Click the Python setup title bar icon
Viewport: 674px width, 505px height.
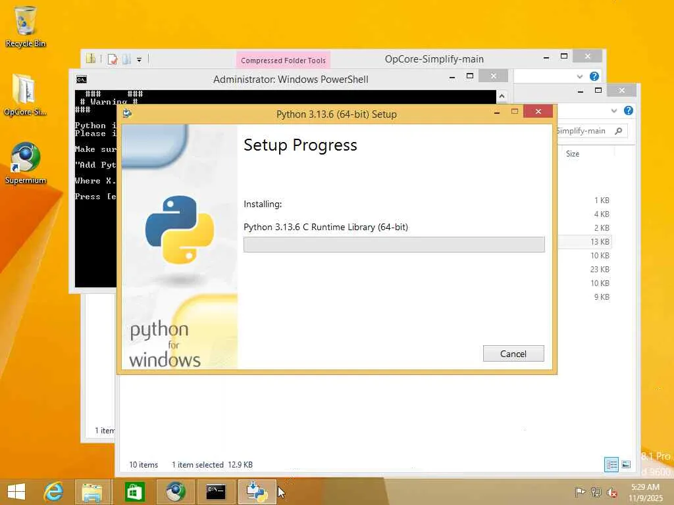[127, 114]
